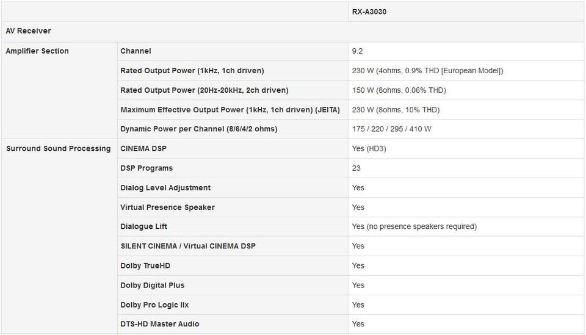586x335 pixels.
Task: Click Rated Output Power 1kHz label
Action: [x=192, y=71]
